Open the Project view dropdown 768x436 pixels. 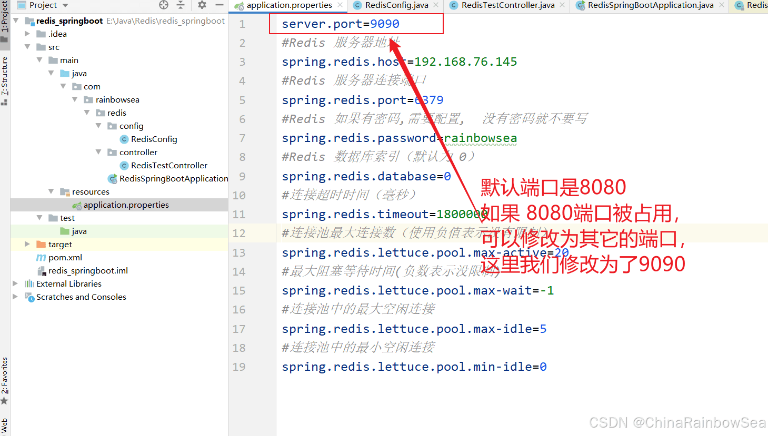tap(65, 5)
